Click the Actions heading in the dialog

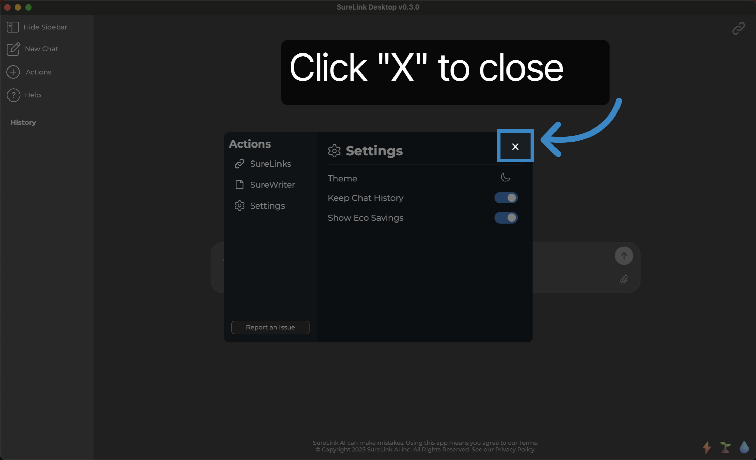[x=250, y=144]
